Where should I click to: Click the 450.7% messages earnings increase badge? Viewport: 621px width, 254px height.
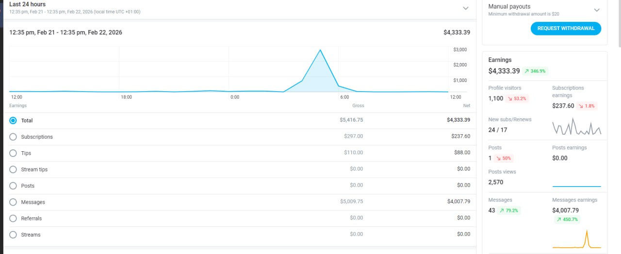click(x=567, y=220)
